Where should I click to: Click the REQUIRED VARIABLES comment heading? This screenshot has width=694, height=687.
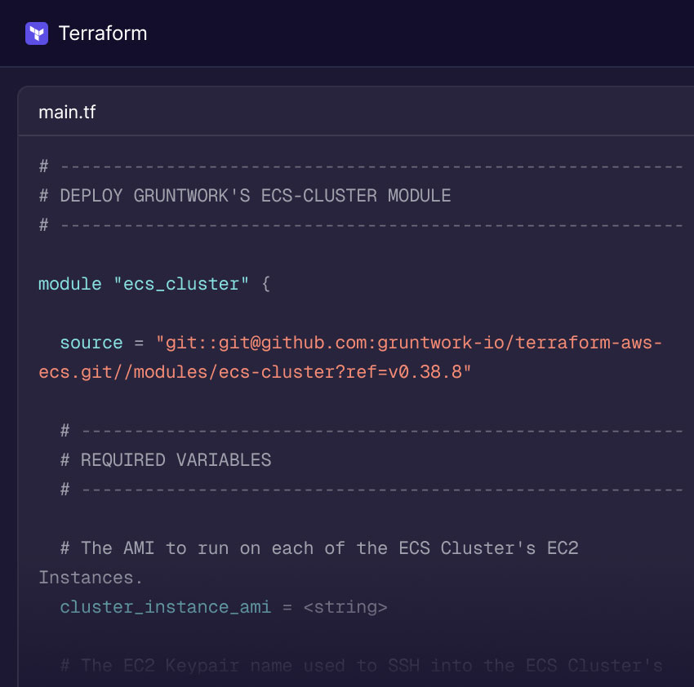[166, 460]
